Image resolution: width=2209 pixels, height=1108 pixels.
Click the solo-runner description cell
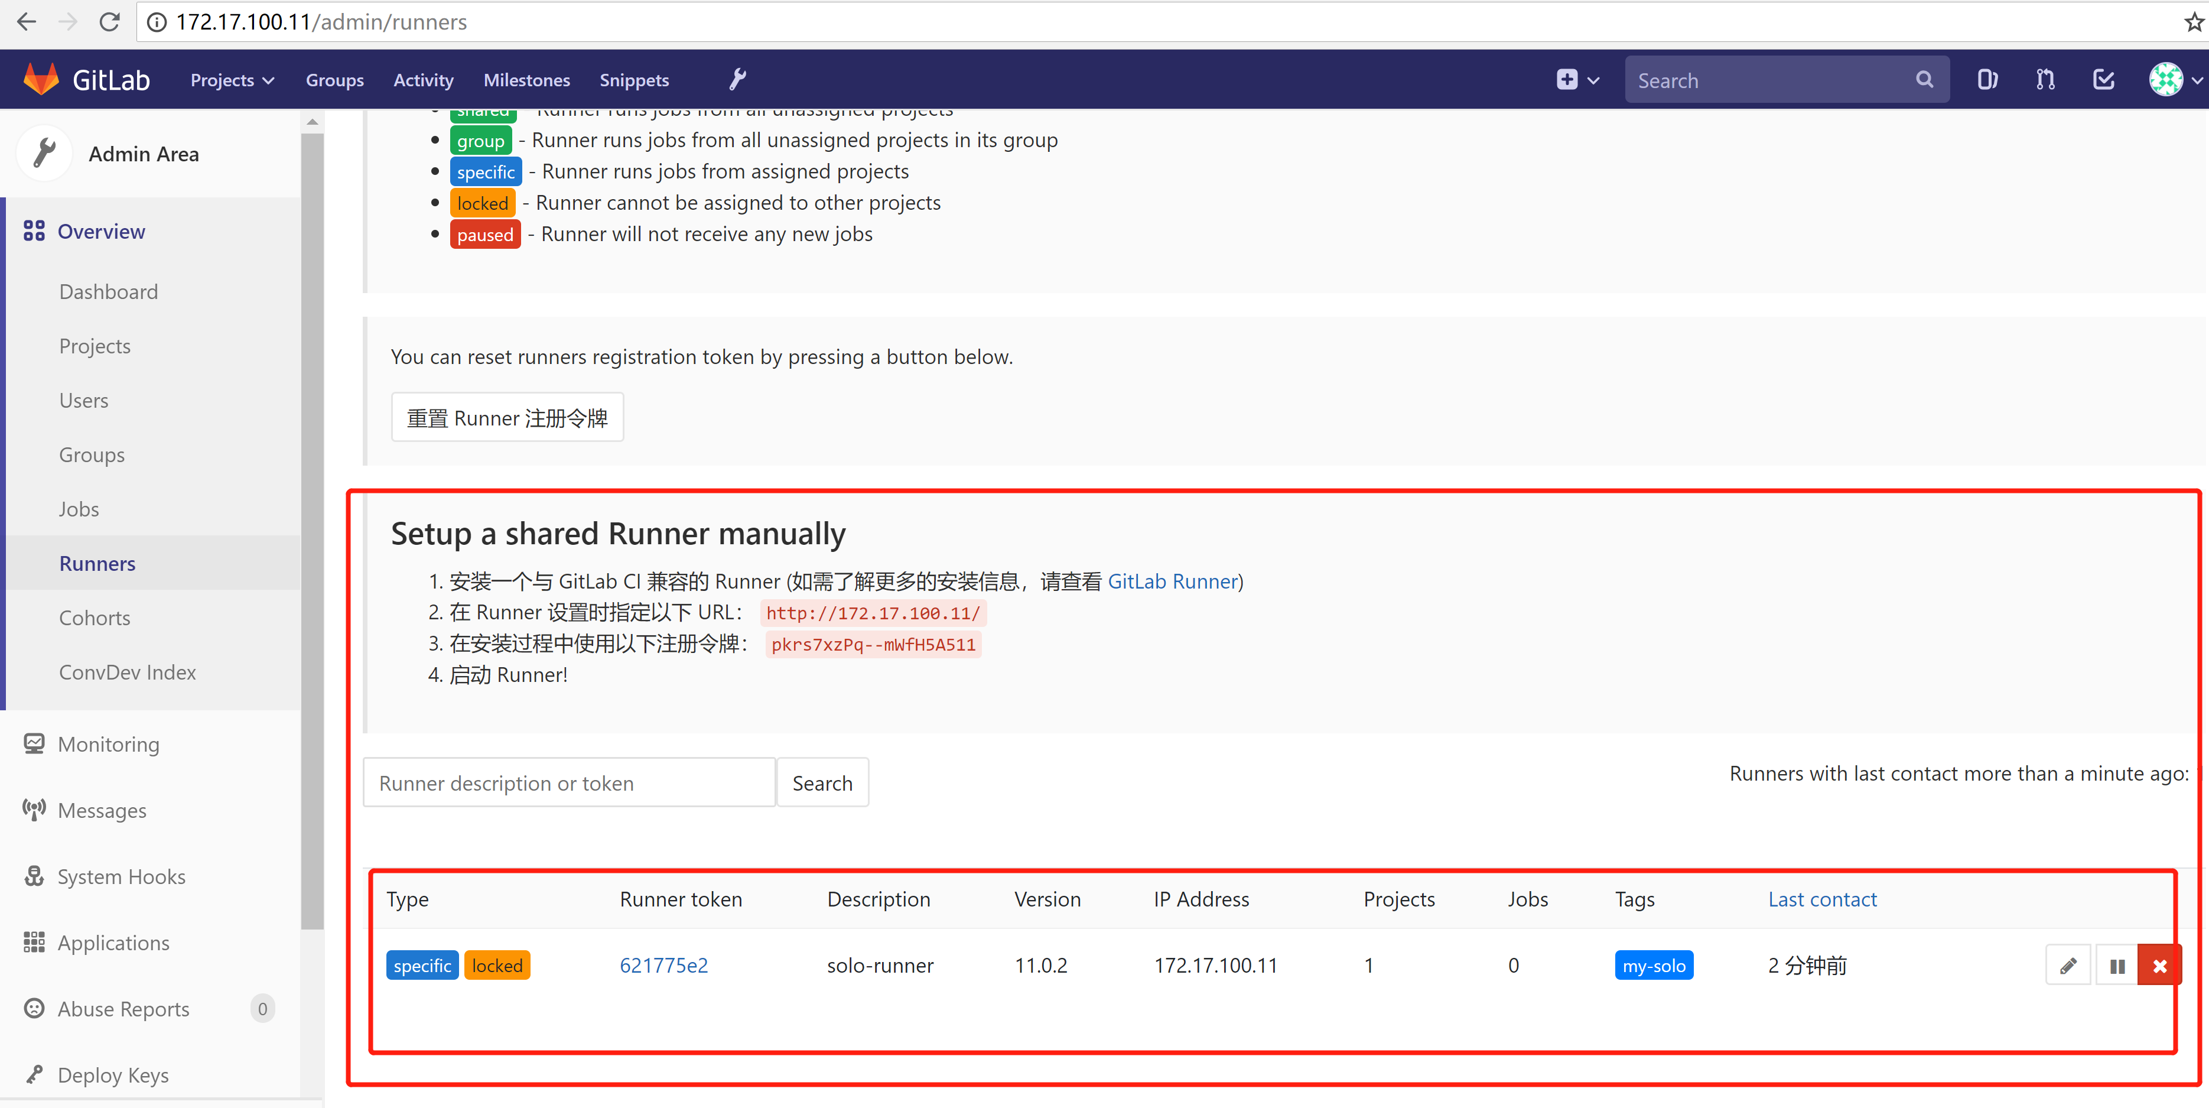tap(880, 965)
